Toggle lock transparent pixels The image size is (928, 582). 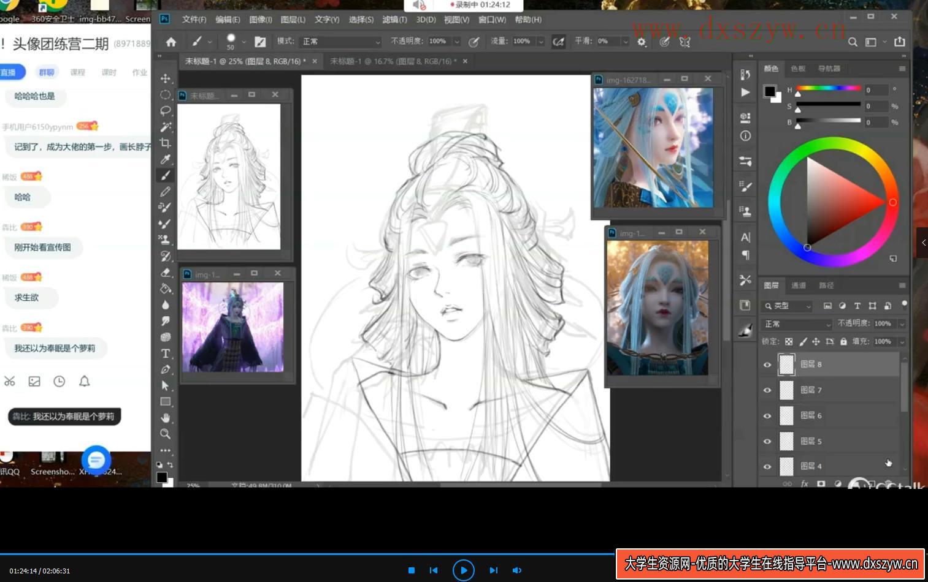[789, 341]
